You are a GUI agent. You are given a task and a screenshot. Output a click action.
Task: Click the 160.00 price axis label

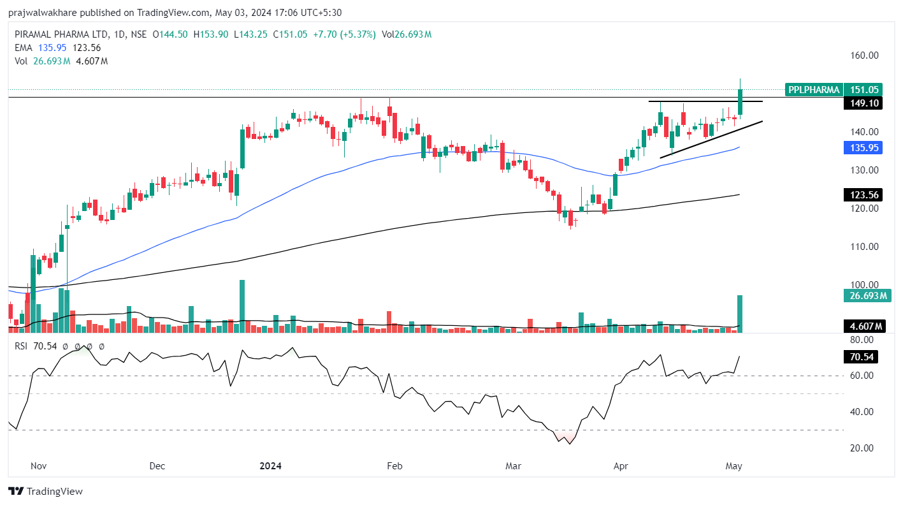tap(865, 55)
